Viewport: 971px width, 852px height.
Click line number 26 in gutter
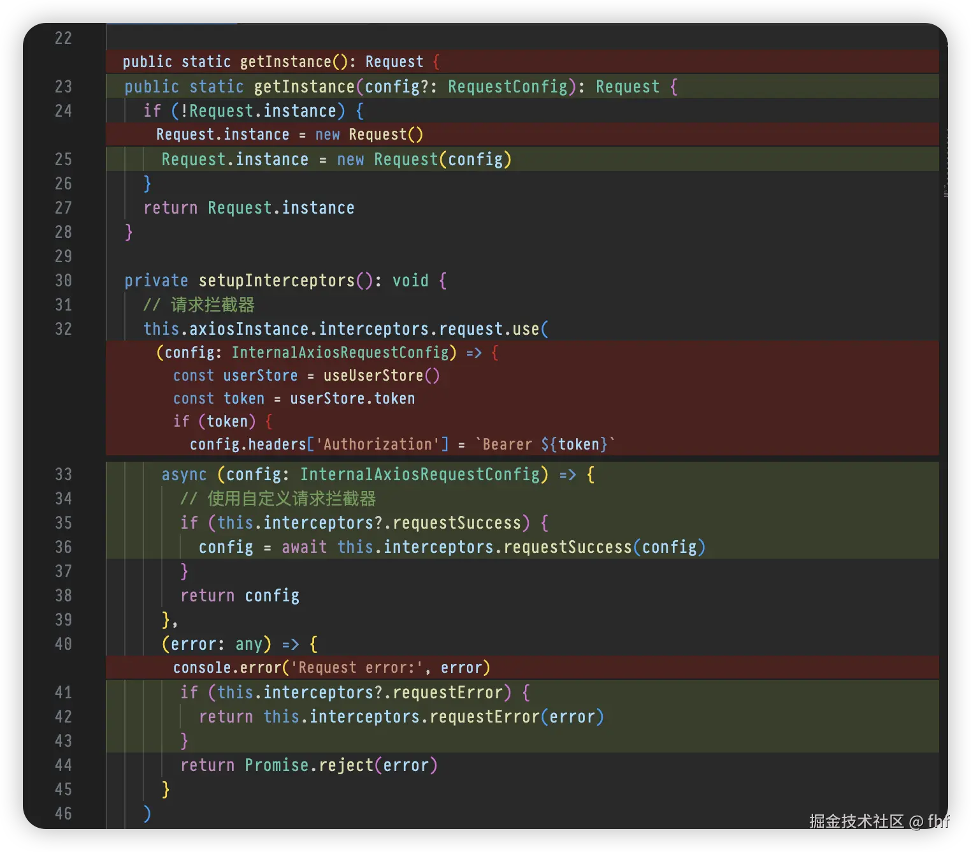click(63, 184)
